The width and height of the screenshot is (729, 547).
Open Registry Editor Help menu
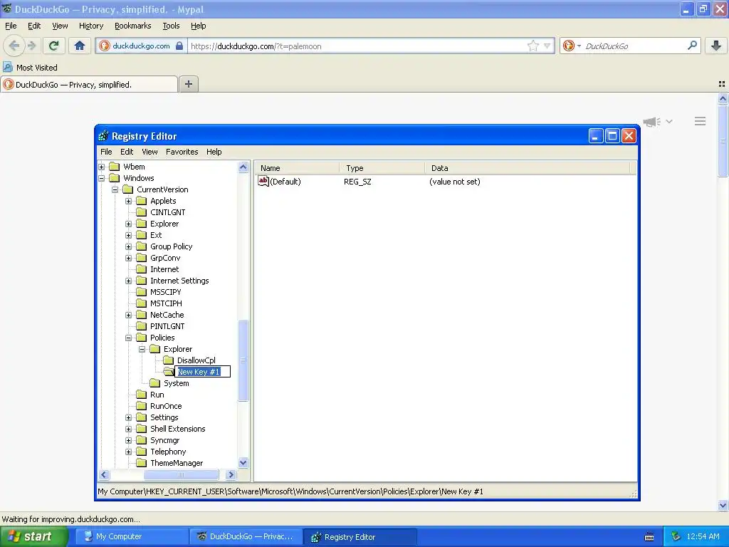tap(214, 152)
